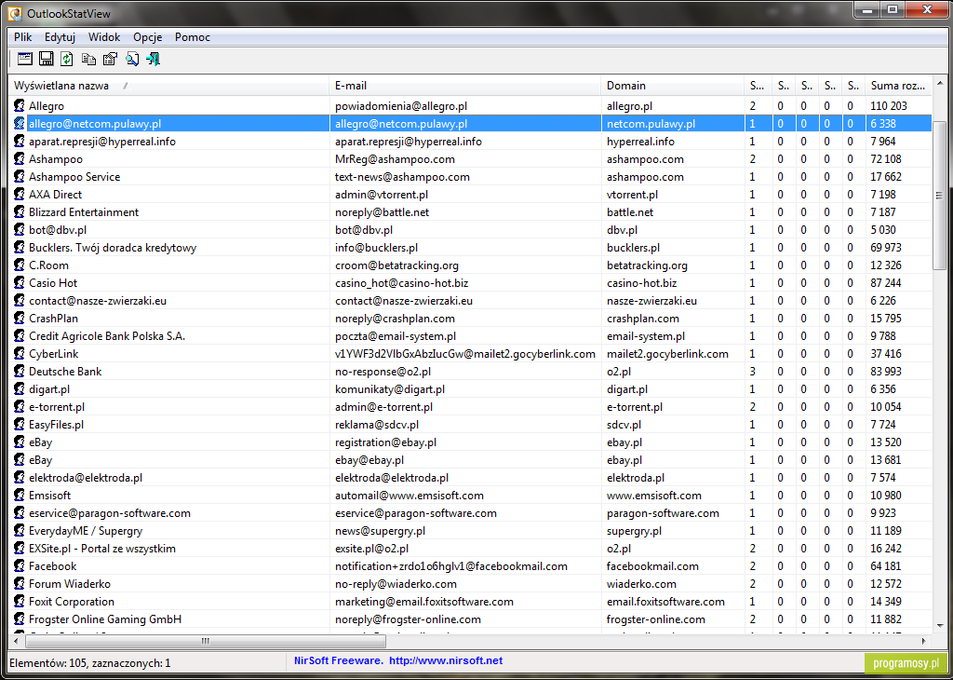The image size is (953, 680).
Task: Sort by the Wyświetlana nazwa column header
Action: coord(169,85)
